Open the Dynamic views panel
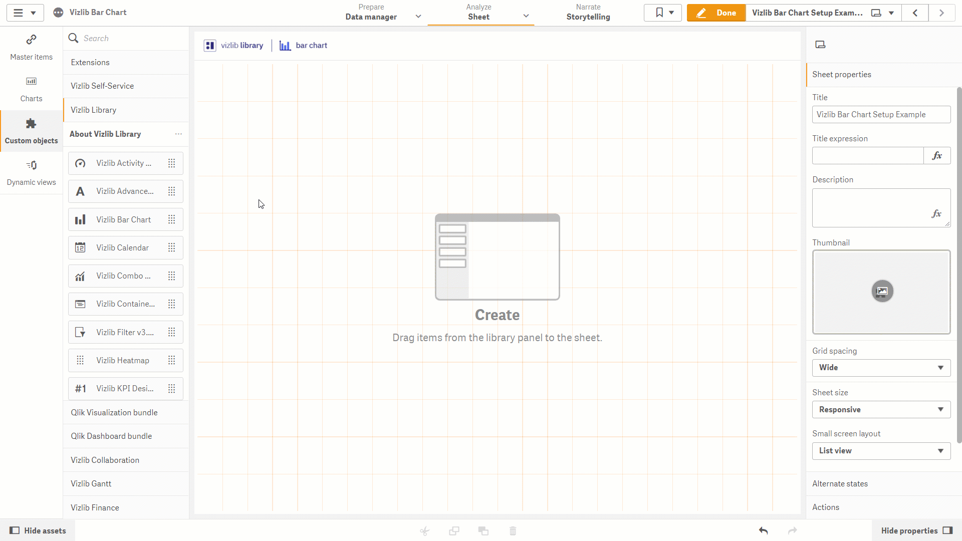962x541 pixels. (x=31, y=173)
